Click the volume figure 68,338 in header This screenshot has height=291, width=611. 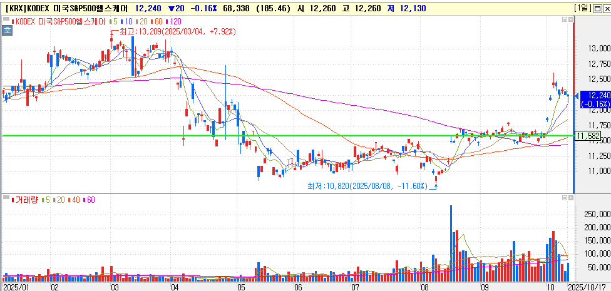pos(235,8)
